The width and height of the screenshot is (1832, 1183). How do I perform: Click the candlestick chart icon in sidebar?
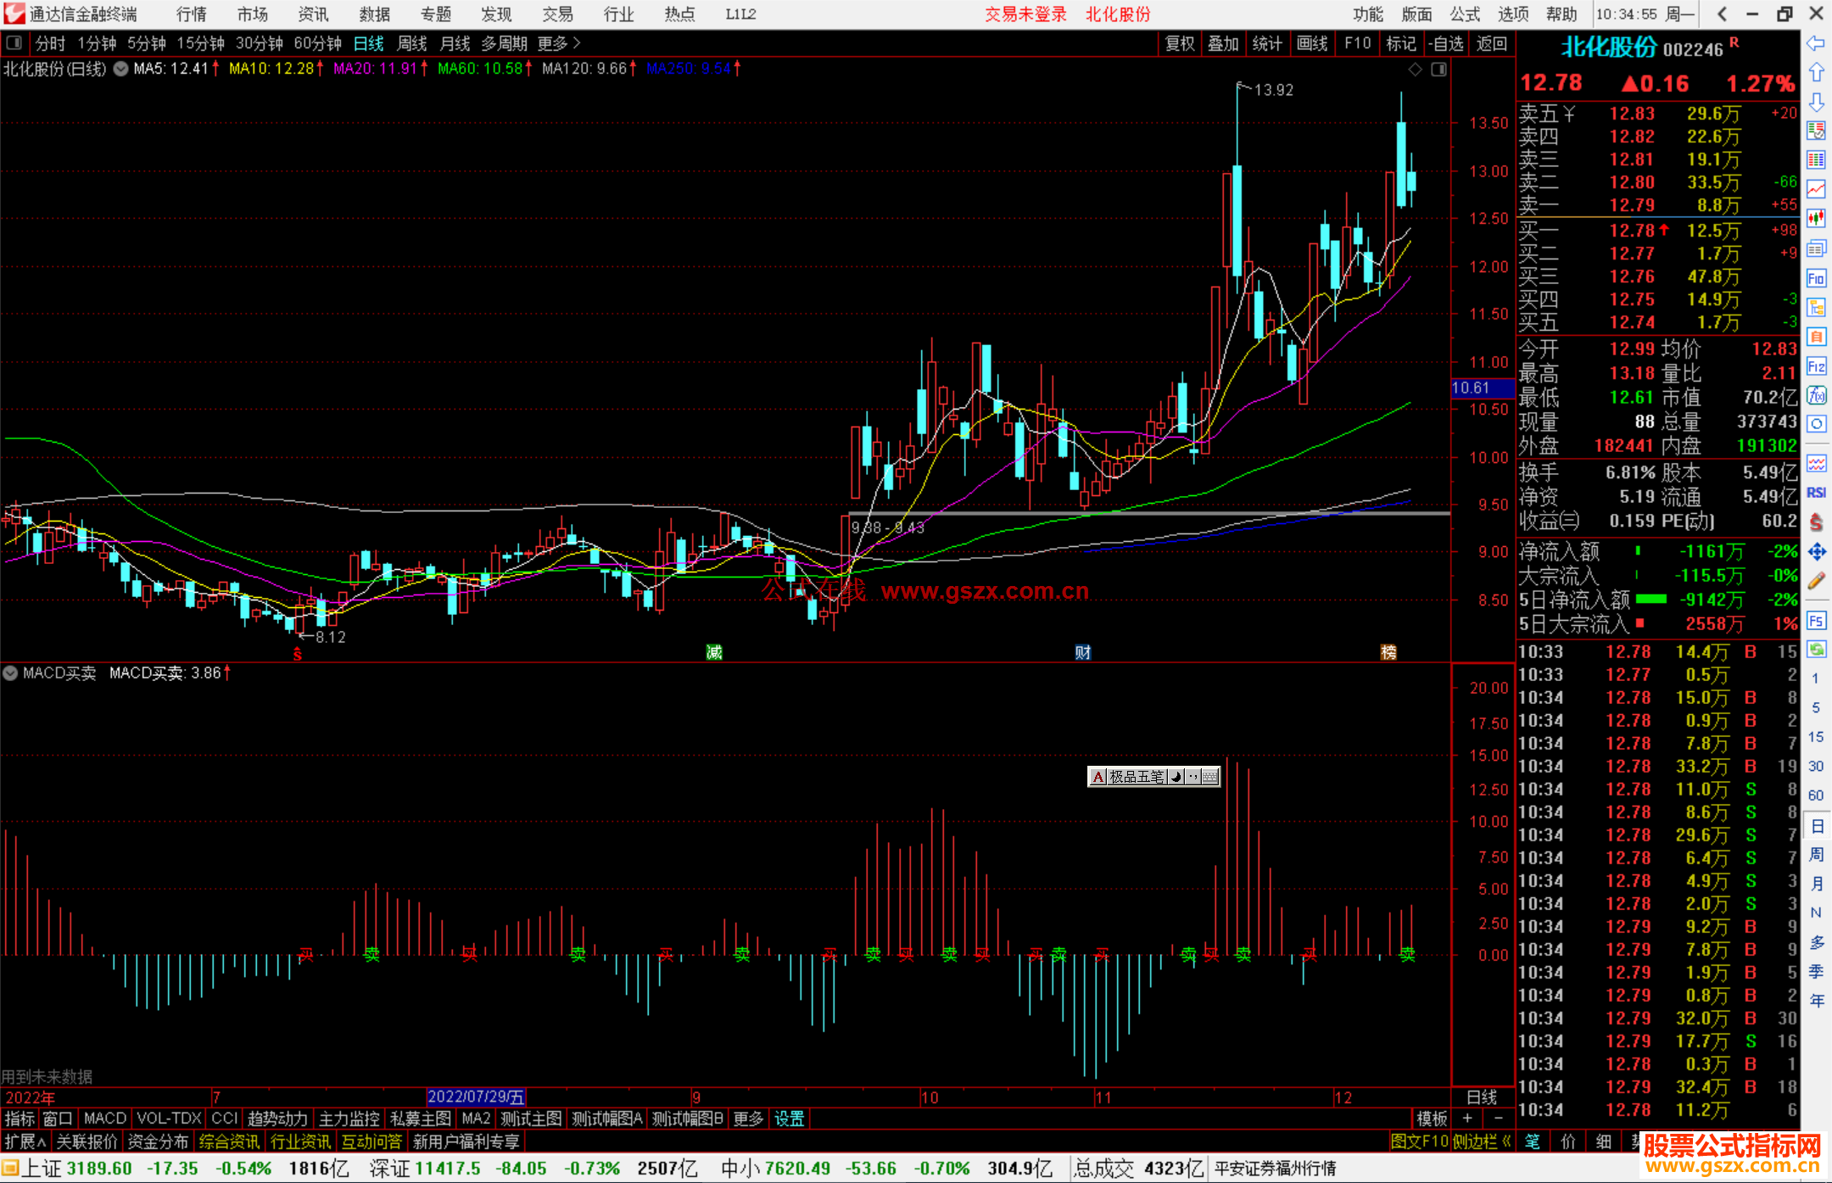click(x=1816, y=219)
